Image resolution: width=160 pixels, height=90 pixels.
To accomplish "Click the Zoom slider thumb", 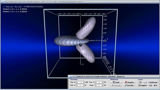I will [x=99, y=85].
